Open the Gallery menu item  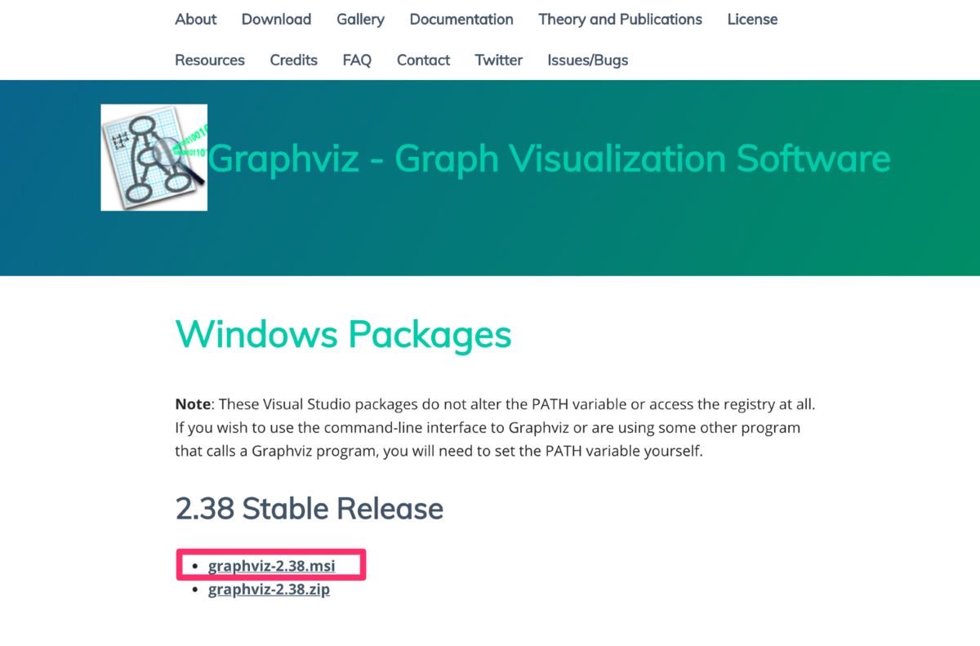tap(360, 20)
